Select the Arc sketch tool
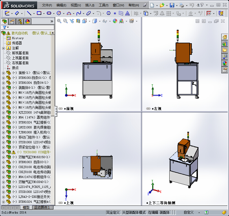The width and height of the screenshot is (229, 216). (x=69, y=13)
